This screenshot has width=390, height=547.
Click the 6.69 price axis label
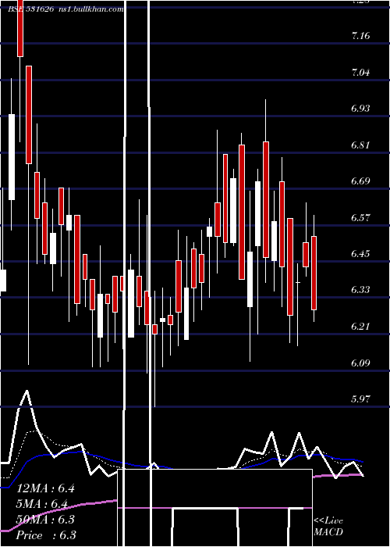pos(360,181)
